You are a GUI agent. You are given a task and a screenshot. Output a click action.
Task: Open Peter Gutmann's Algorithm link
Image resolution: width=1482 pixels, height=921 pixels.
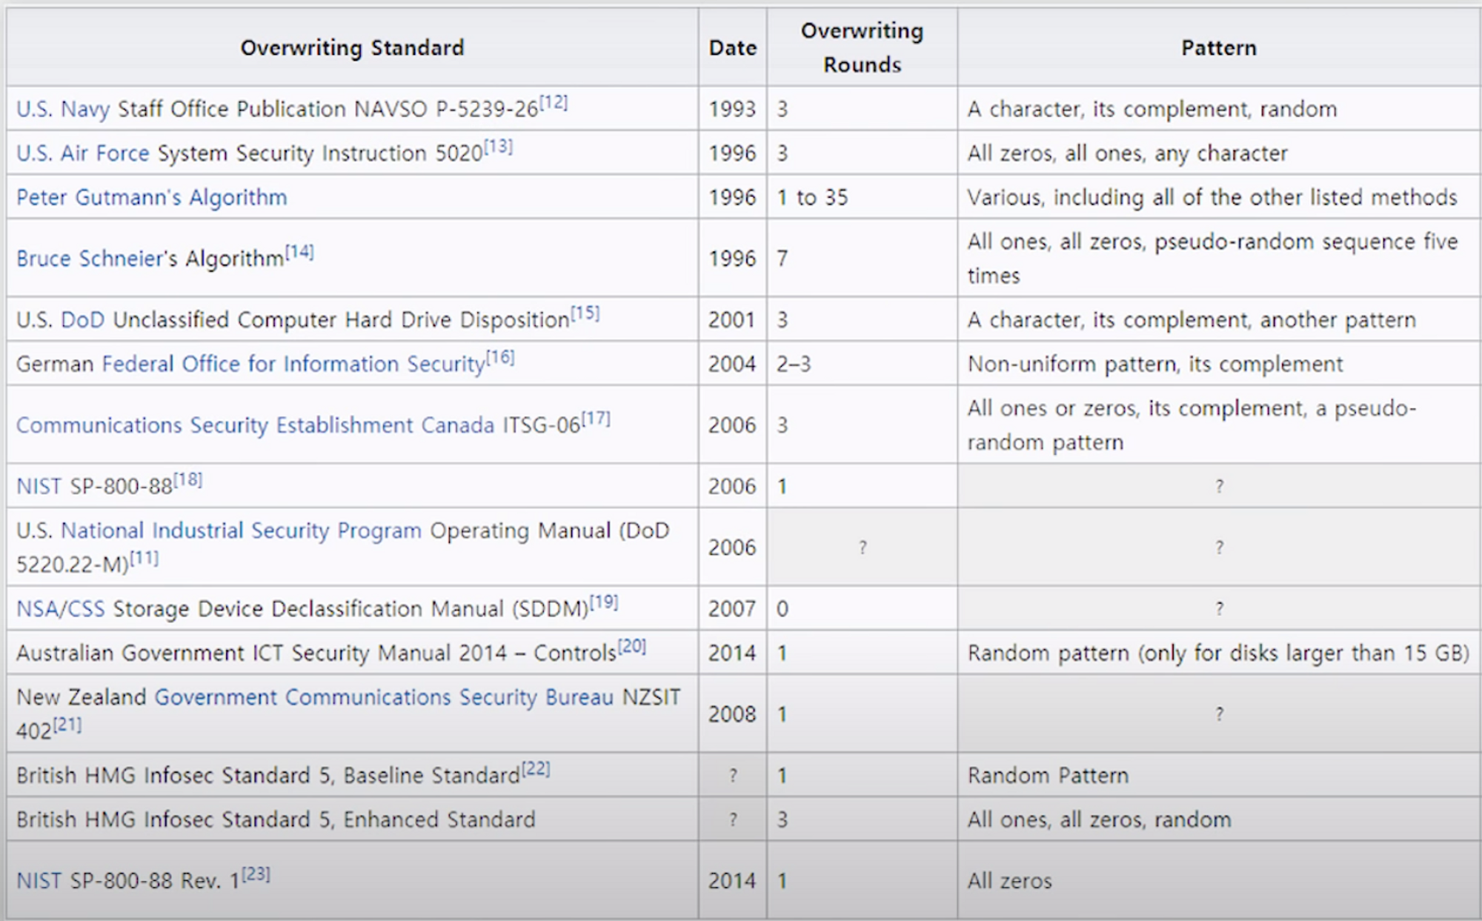pos(151,198)
